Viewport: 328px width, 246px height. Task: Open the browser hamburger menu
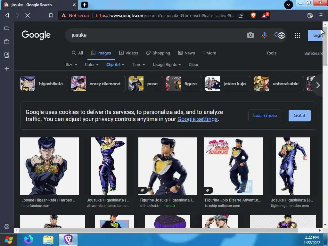[x=321, y=15]
